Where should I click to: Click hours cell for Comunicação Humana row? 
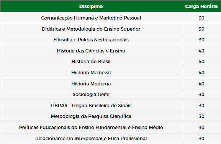click(x=201, y=18)
